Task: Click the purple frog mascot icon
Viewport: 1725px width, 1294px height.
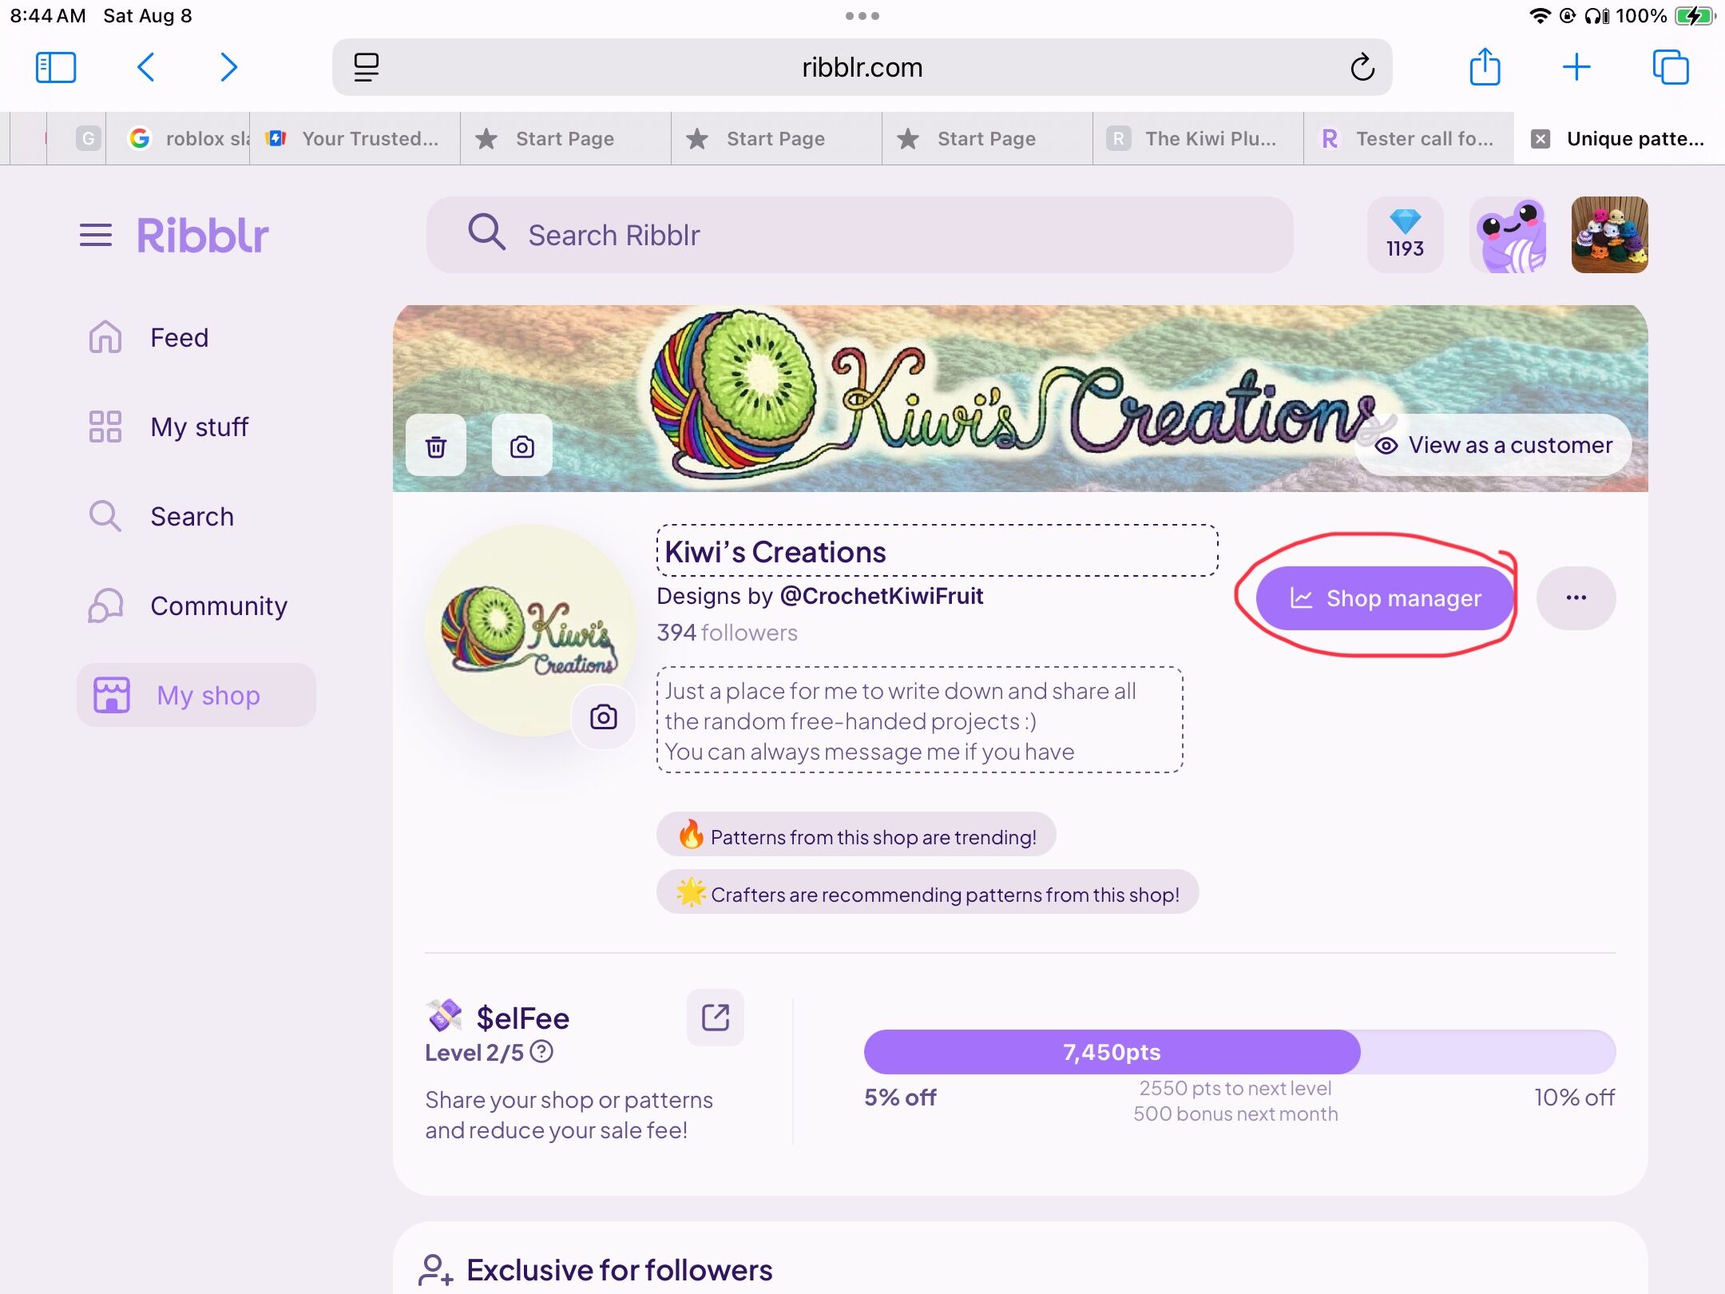Action: click(1507, 235)
